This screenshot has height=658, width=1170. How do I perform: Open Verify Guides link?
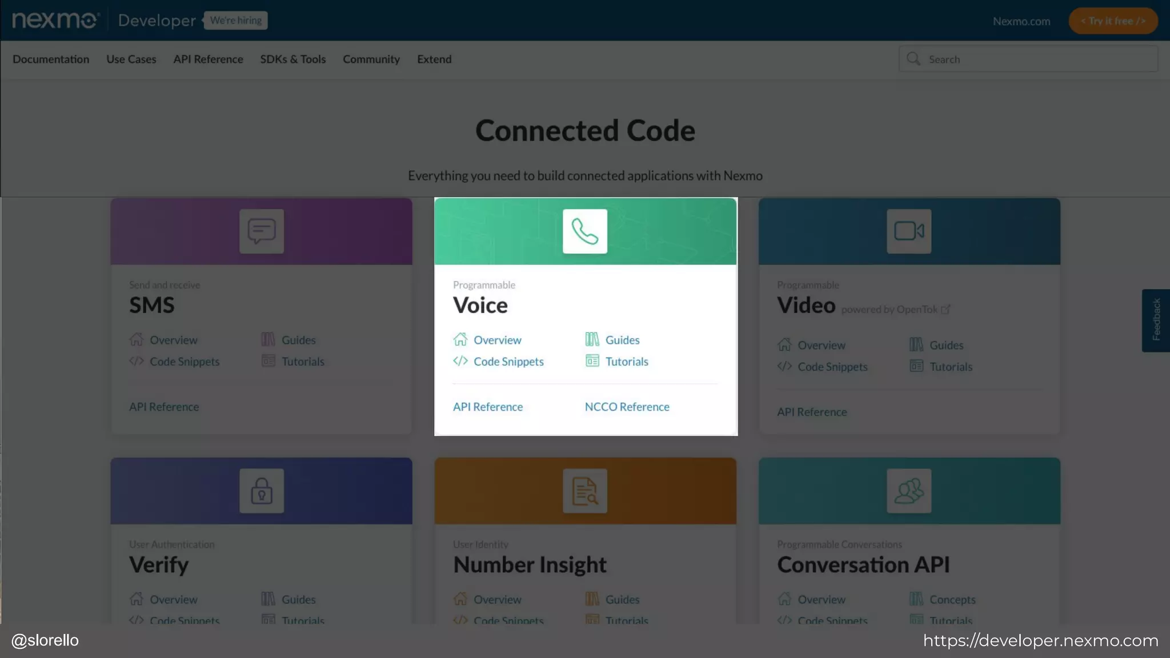(x=298, y=599)
